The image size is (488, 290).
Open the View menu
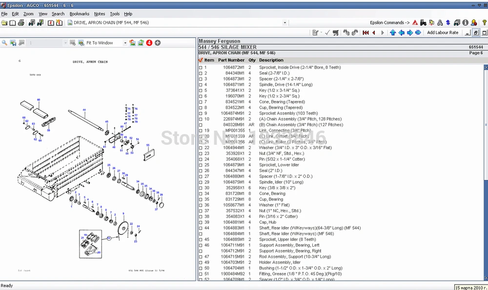coord(43,14)
